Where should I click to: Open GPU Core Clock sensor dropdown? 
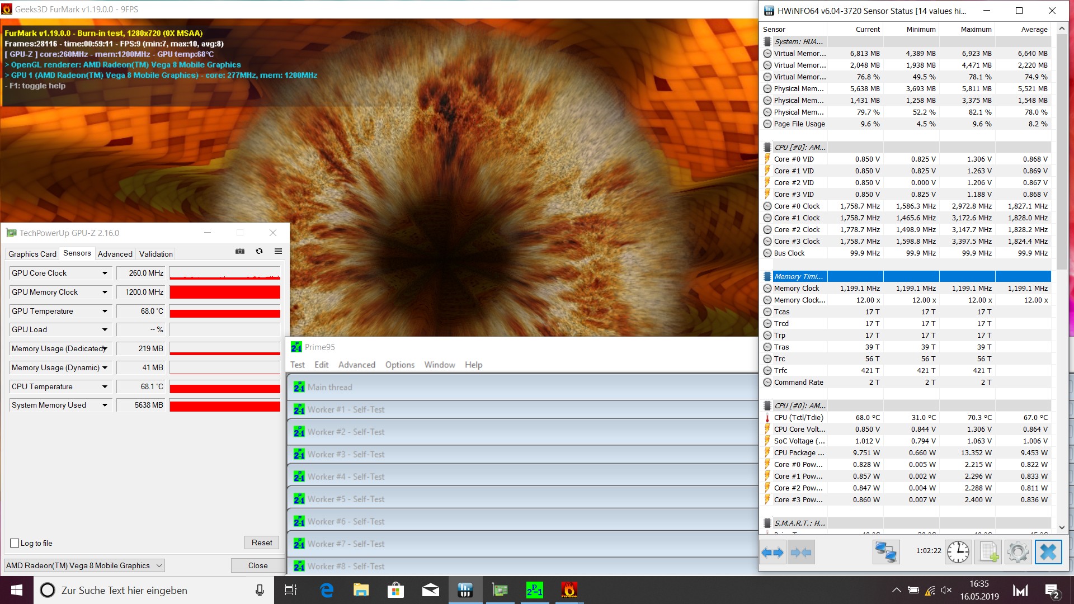105,273
